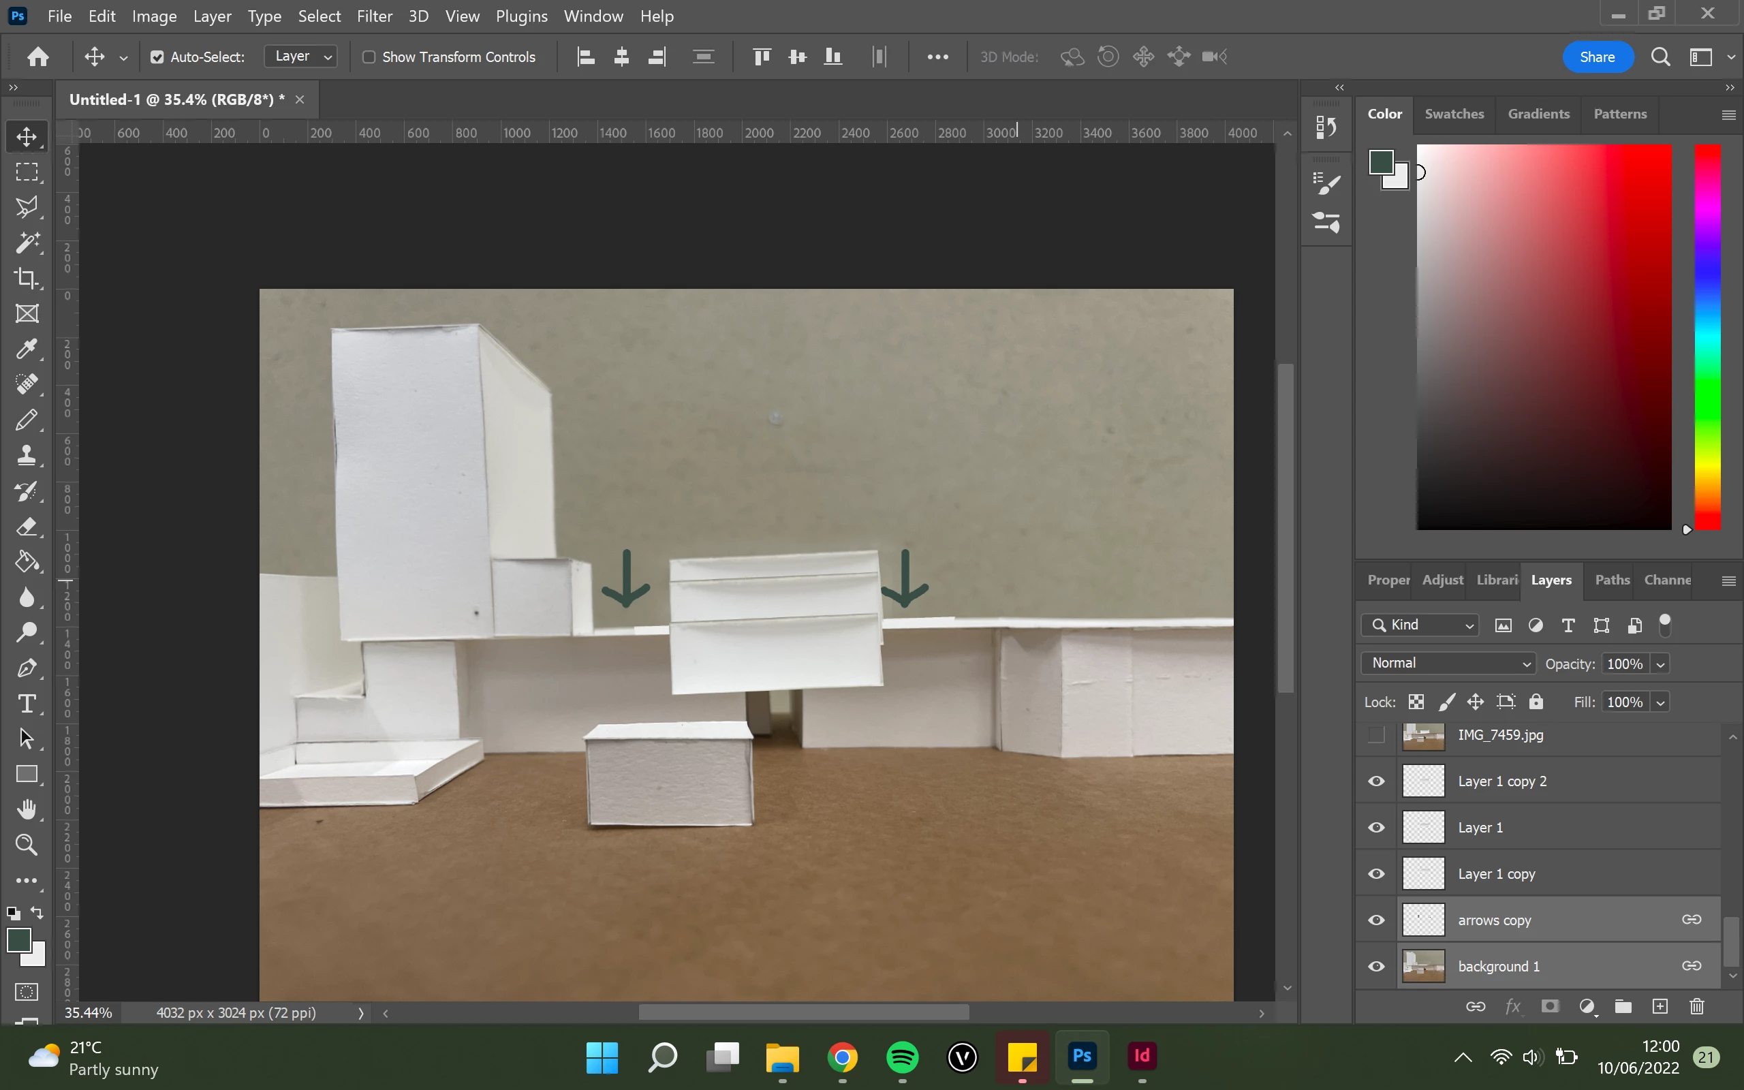Select the Clone Stamp tool
The height and width of the screenshot is (1090, 1744).
27,455
